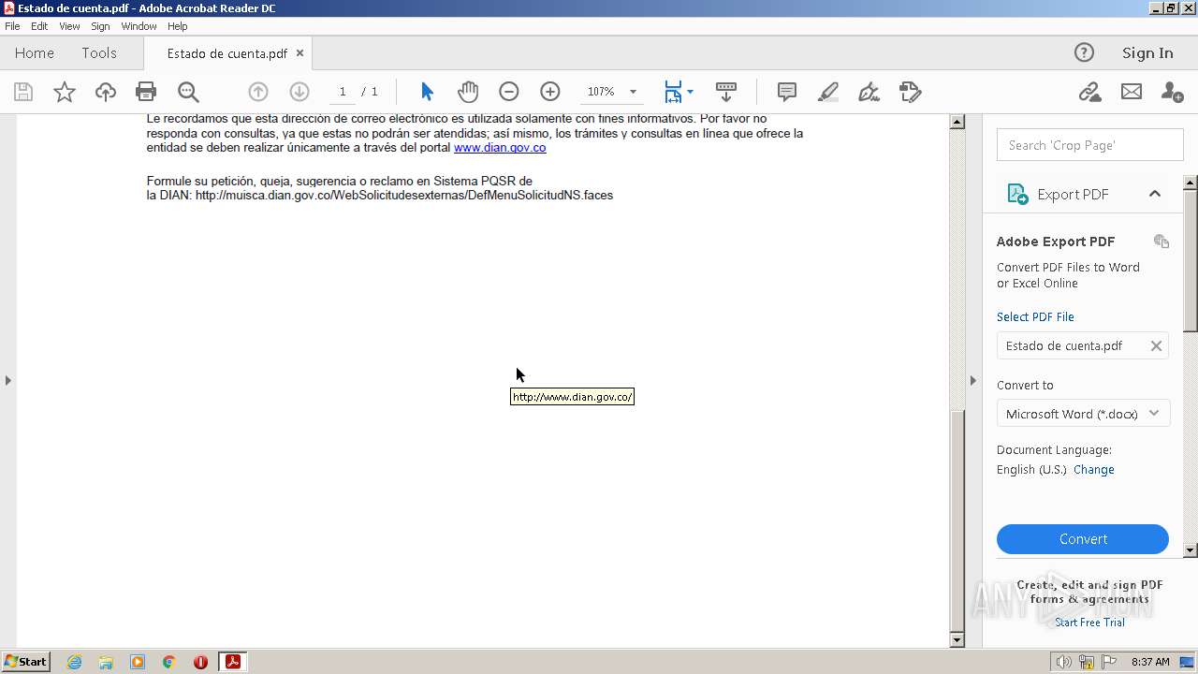The height and width of the screenshot is (674, 1198).
Task: Open the Help menu
Action: click(178, 26)
